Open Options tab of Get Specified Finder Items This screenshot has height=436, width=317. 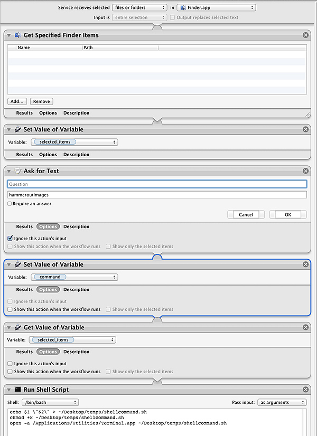click(48, 113)
